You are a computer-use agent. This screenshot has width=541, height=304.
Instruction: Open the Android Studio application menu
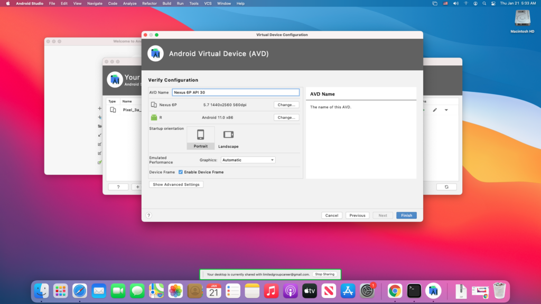tap(30, 4)
